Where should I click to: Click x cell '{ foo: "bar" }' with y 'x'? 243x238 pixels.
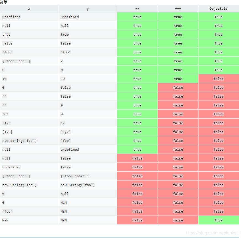(x=16, y=61)
